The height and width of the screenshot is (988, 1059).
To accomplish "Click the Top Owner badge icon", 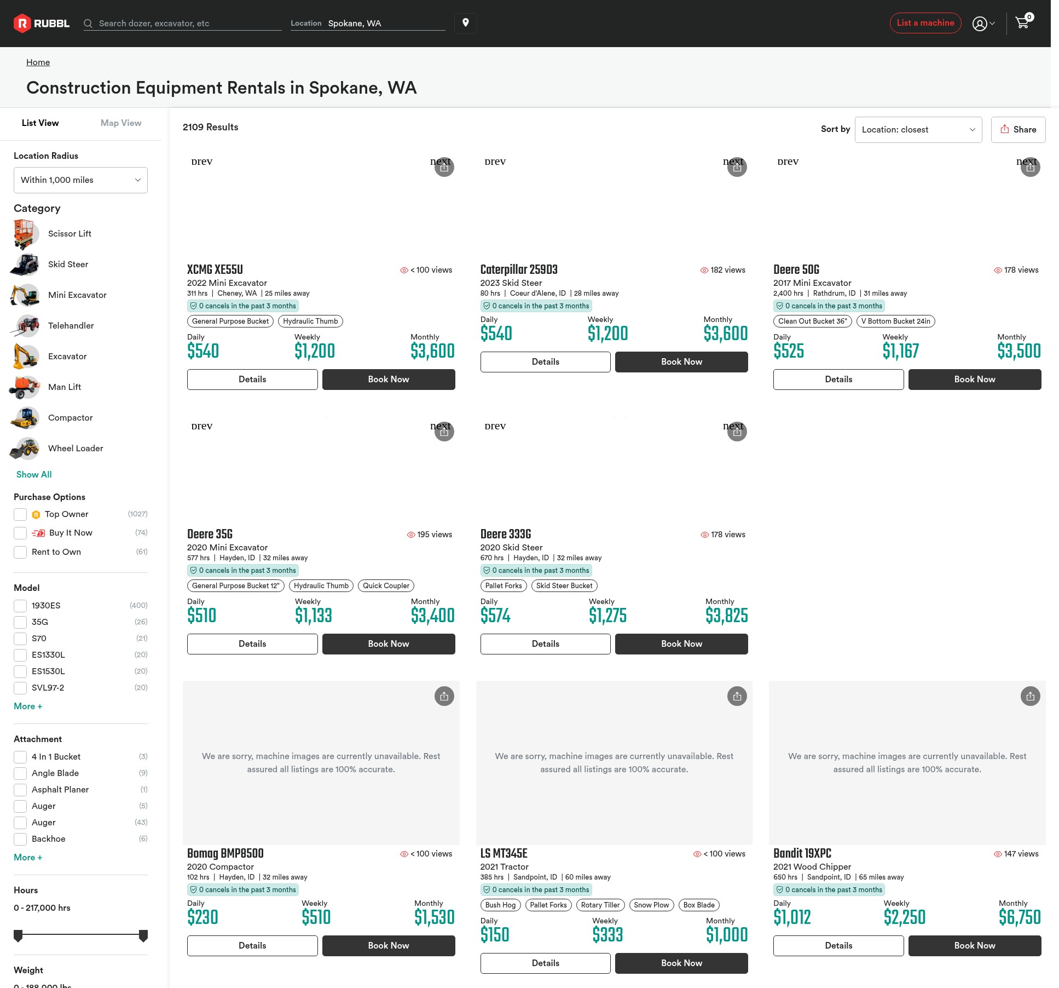I will click(x=36, y=515).
